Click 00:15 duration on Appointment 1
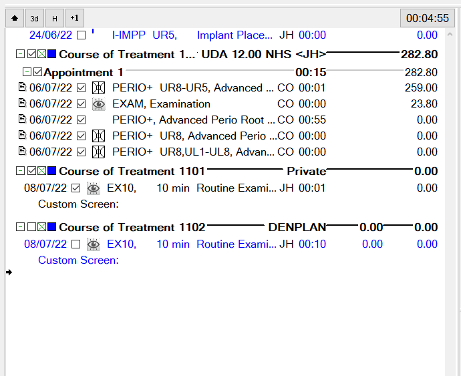The image size is (461, 376). 311,72
